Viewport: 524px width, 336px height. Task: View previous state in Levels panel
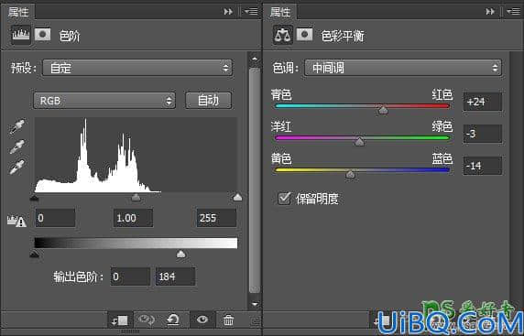pyautogui.click(x=146, y=320)
